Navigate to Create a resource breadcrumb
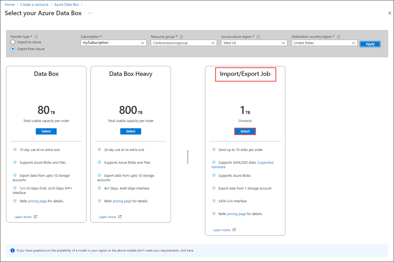 pos(34,4)
